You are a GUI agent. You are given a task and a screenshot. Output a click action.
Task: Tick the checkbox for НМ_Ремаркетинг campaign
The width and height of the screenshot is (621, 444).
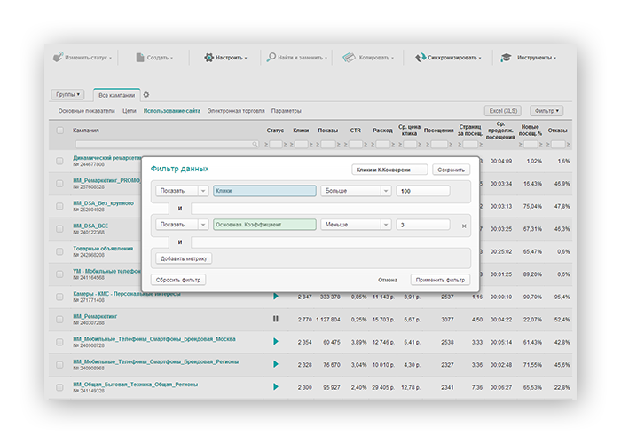click(60, 318)
